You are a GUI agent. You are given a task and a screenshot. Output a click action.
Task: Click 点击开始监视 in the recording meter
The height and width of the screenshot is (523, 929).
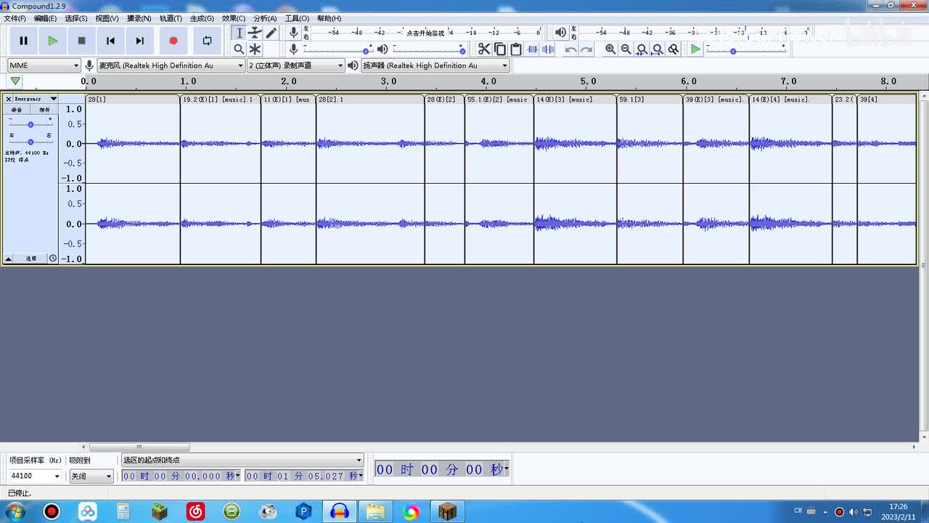click(x=425, y=33)
